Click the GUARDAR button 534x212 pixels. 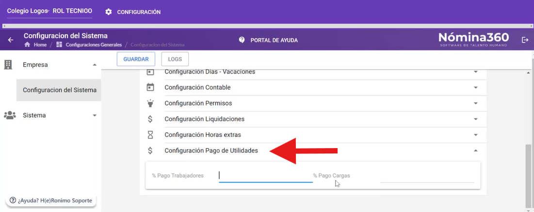(136, 59)
